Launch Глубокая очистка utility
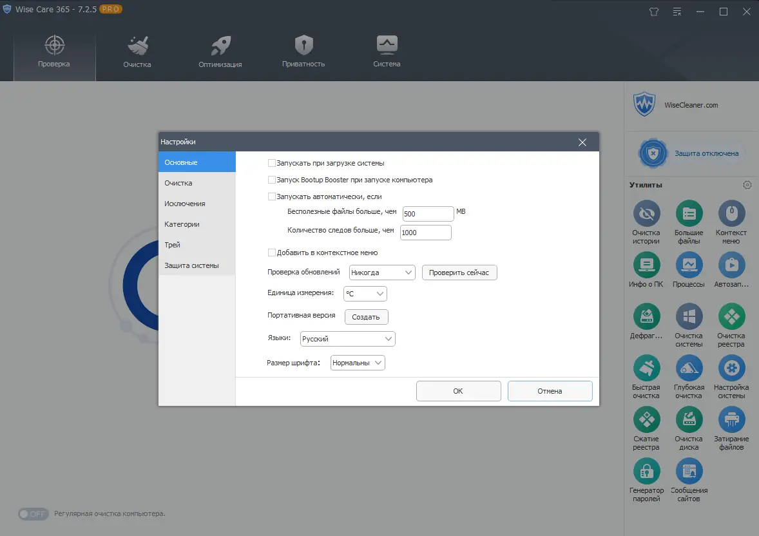759x536 pixels. tap(689, 368)
